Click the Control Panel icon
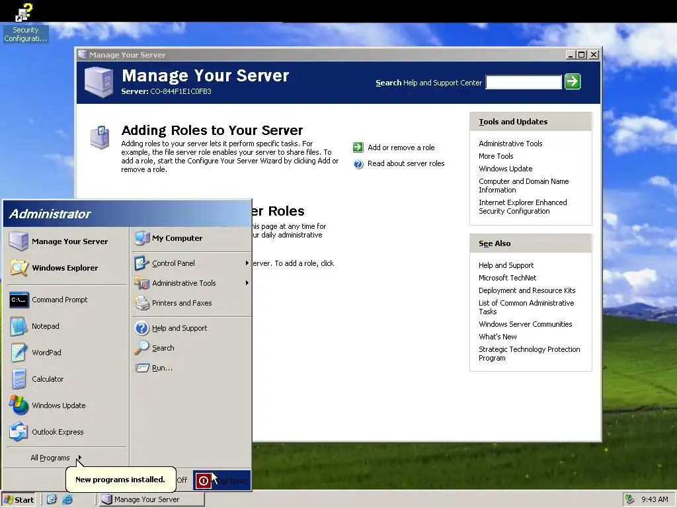 141,263
